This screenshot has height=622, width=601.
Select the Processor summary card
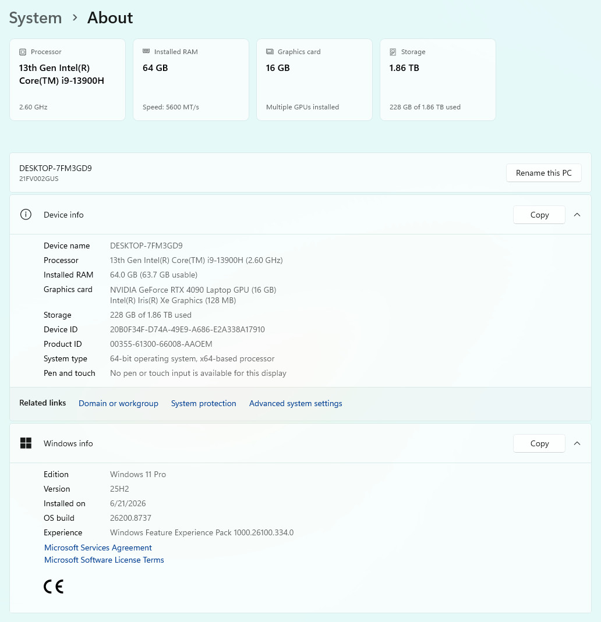[68, 80]
